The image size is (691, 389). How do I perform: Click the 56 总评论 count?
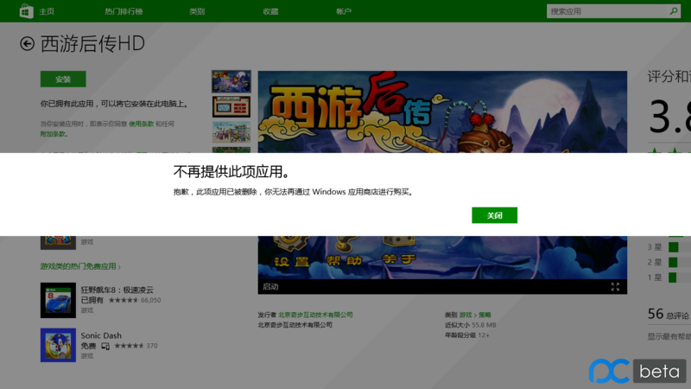(668, 315)
